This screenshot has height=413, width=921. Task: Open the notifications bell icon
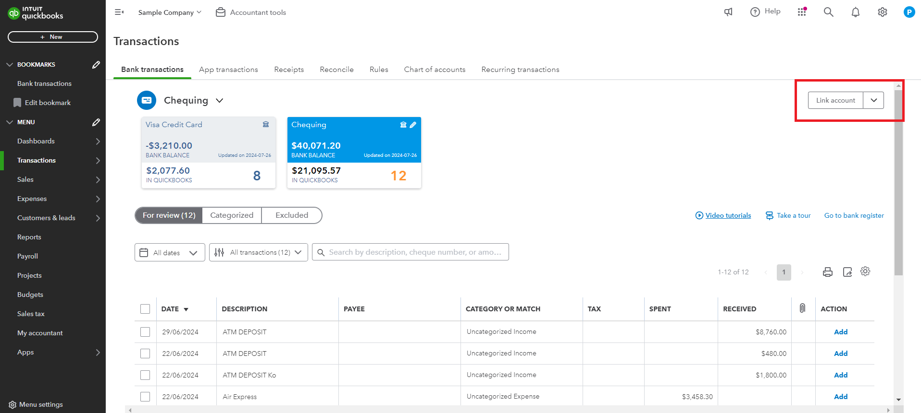pos(855,12)
